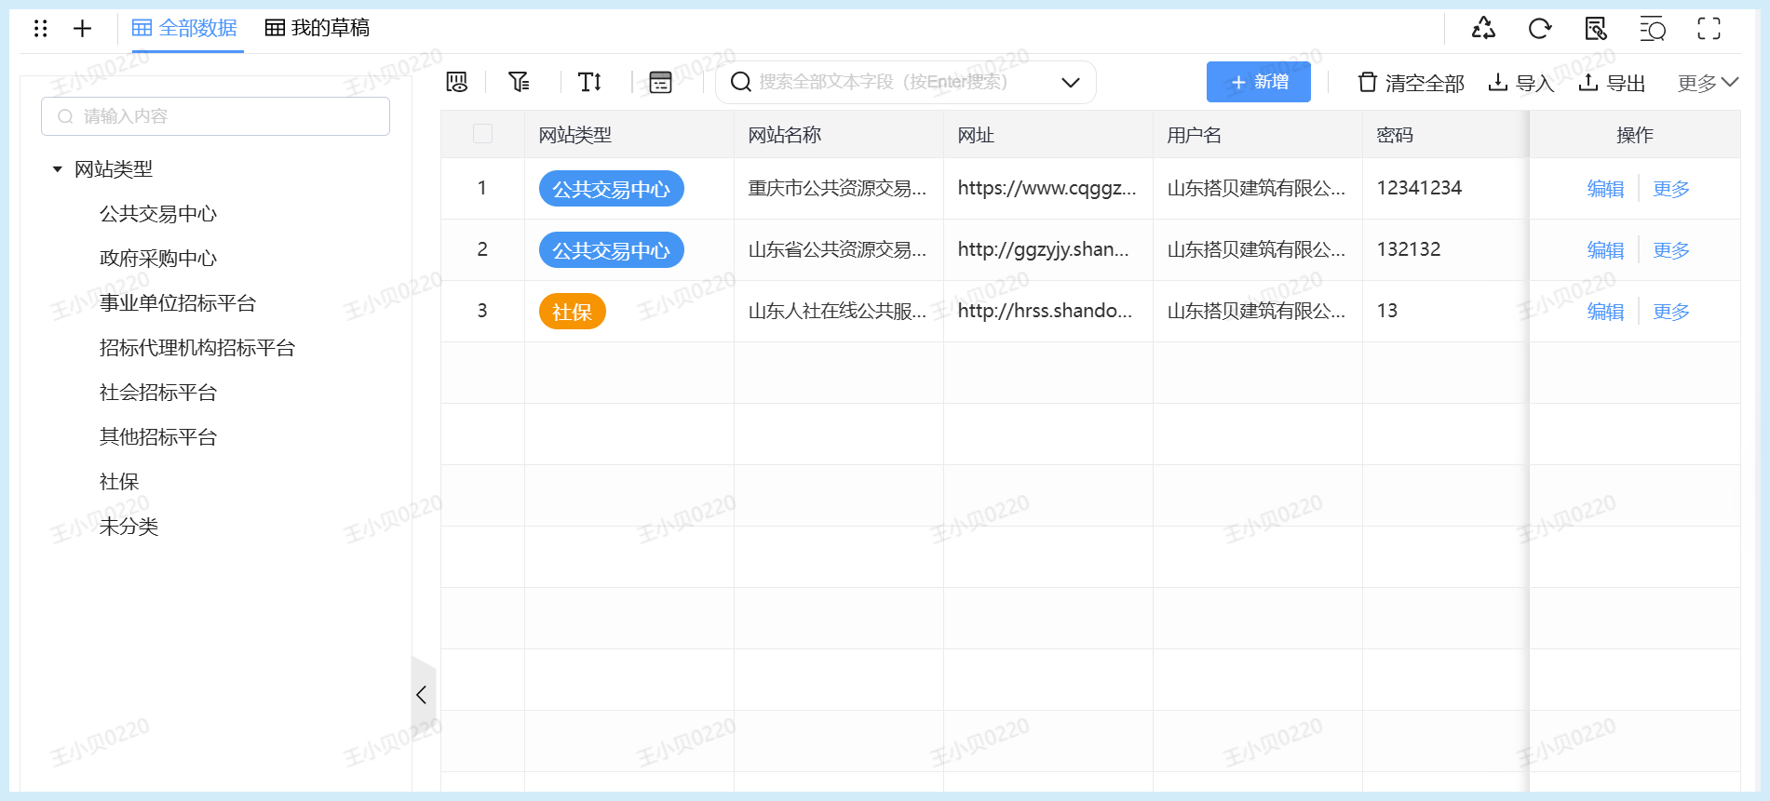Viewport: 1770px width, 801px height.
Task: Adjust row height text size icon
Action: click(x=590, y=82)
